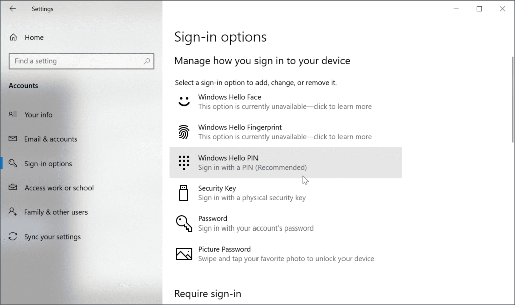This screenshot has height=305, width=515.
Task: Click the Family & other users person icon
Action: [13, 212]
